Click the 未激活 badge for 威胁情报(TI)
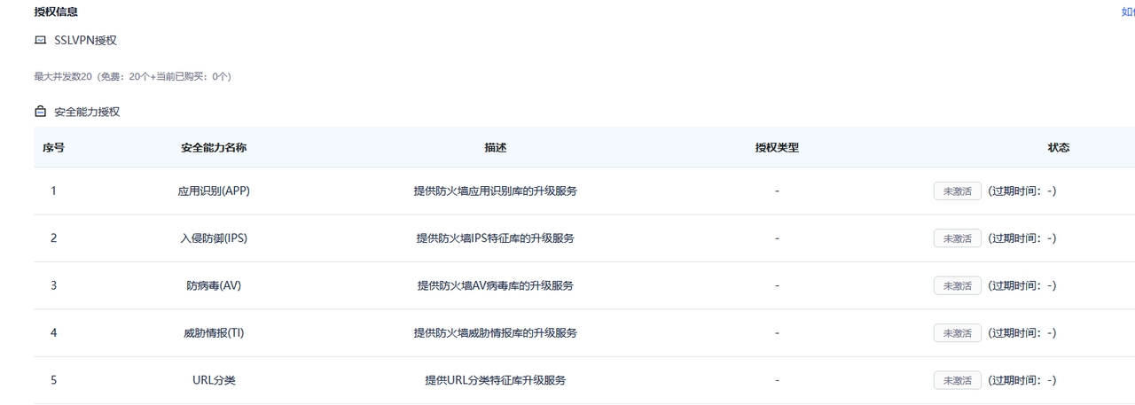This screenshot has width=1135, height=405. [x=957, y=333]
